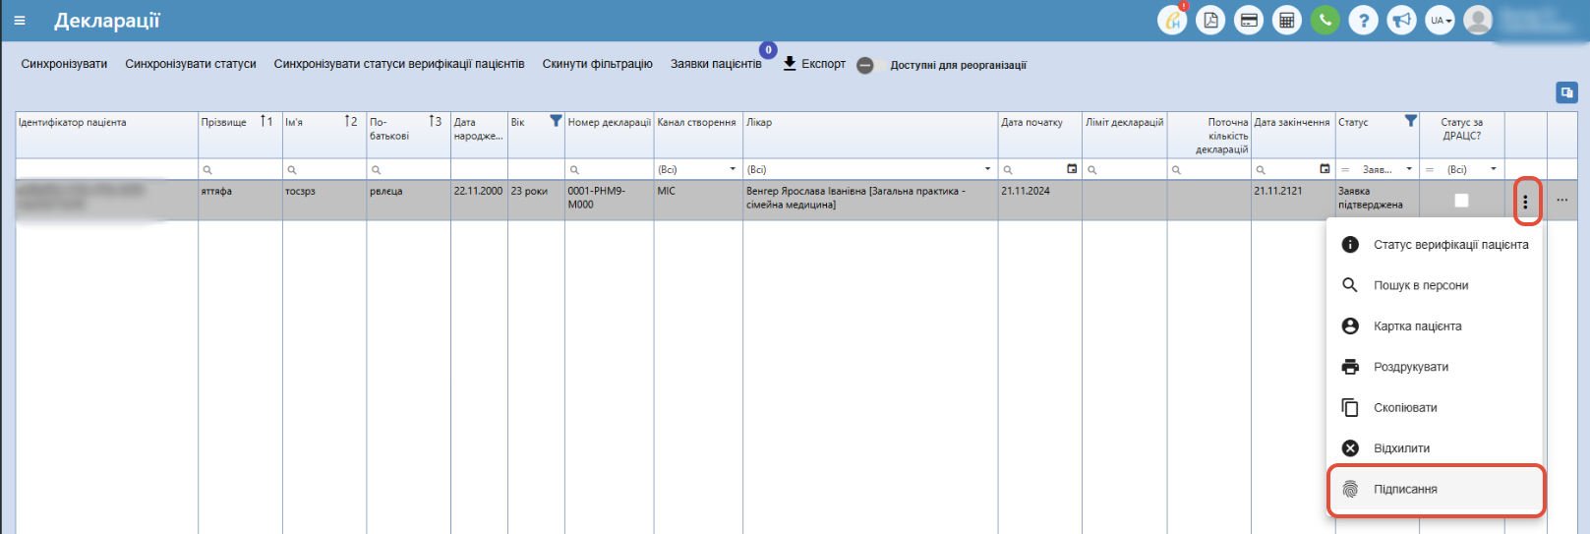Viewport: 1590px width, 534px height.
Task: Click the eHealth icon with red alert
Action: pos(1172,20)
